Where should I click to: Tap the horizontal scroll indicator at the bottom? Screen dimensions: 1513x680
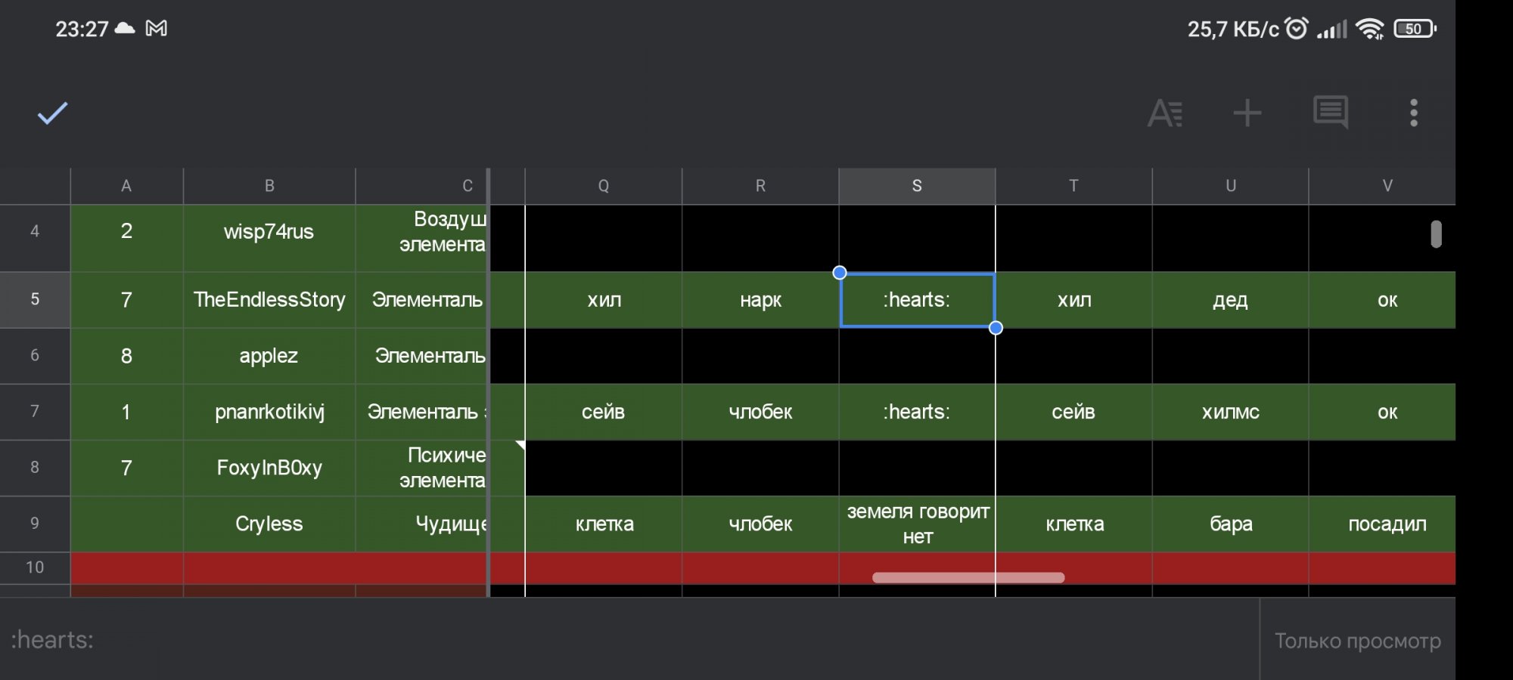point(968,577)
